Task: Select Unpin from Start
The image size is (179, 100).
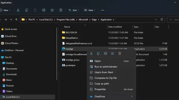Action: click(111, 72)
